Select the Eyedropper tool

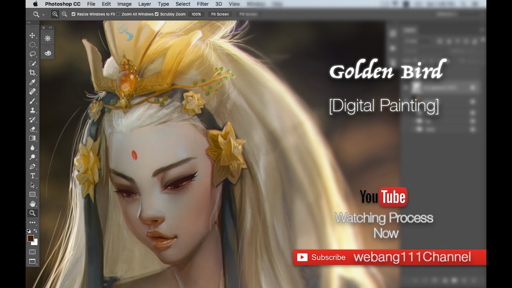(32, 82)
